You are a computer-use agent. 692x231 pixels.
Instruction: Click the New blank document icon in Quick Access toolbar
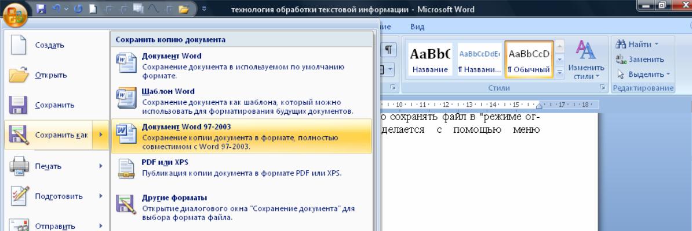pyautogui.click(x=93, y=9)
